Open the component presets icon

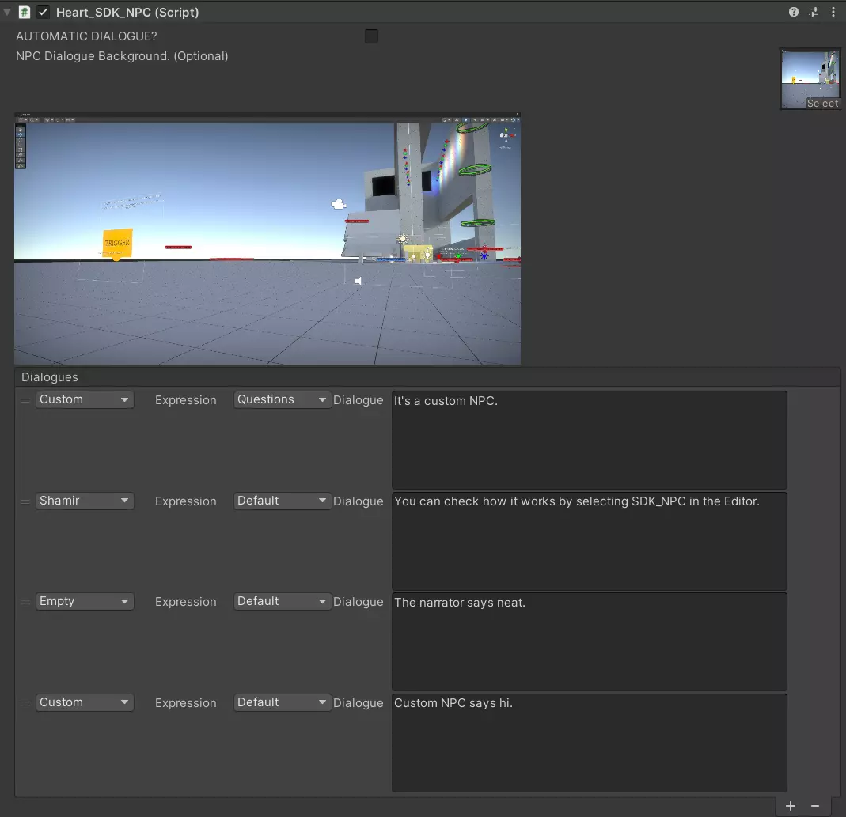point(814,12)
